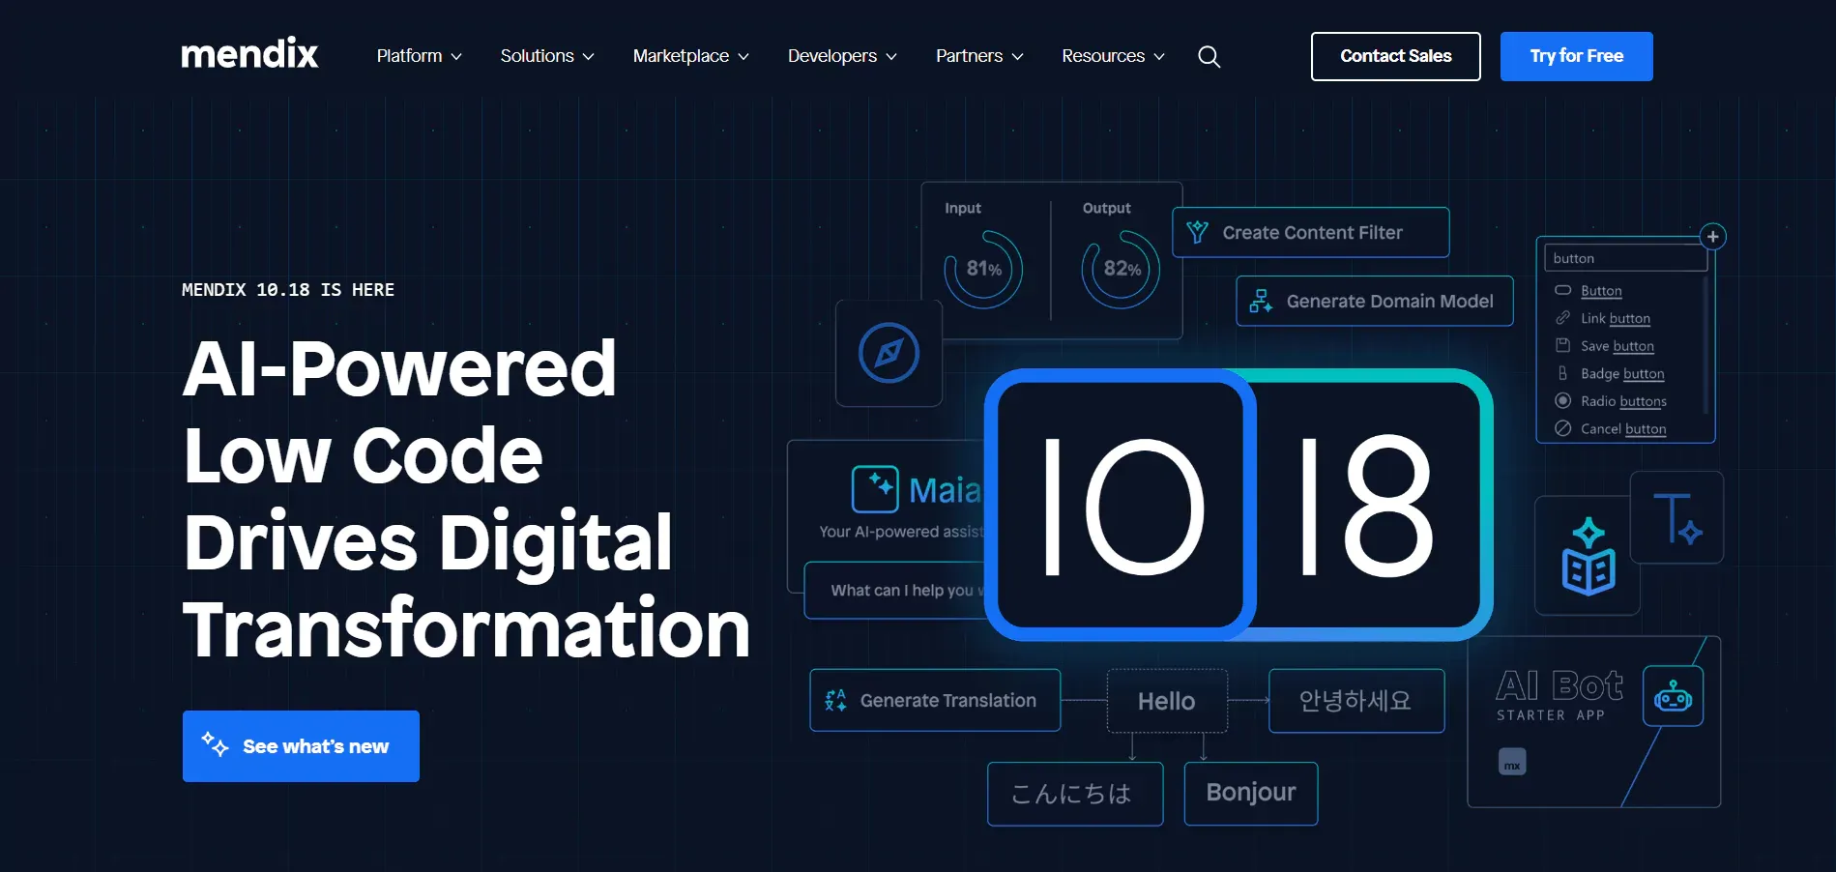Open the Developers menu
Viewport: 1836px width, 872px height.
click(843, 56)
